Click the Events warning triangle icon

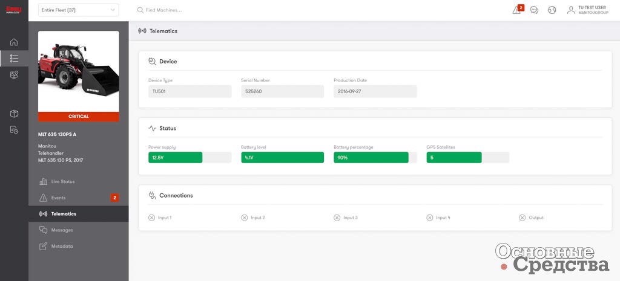click(44, 198)
